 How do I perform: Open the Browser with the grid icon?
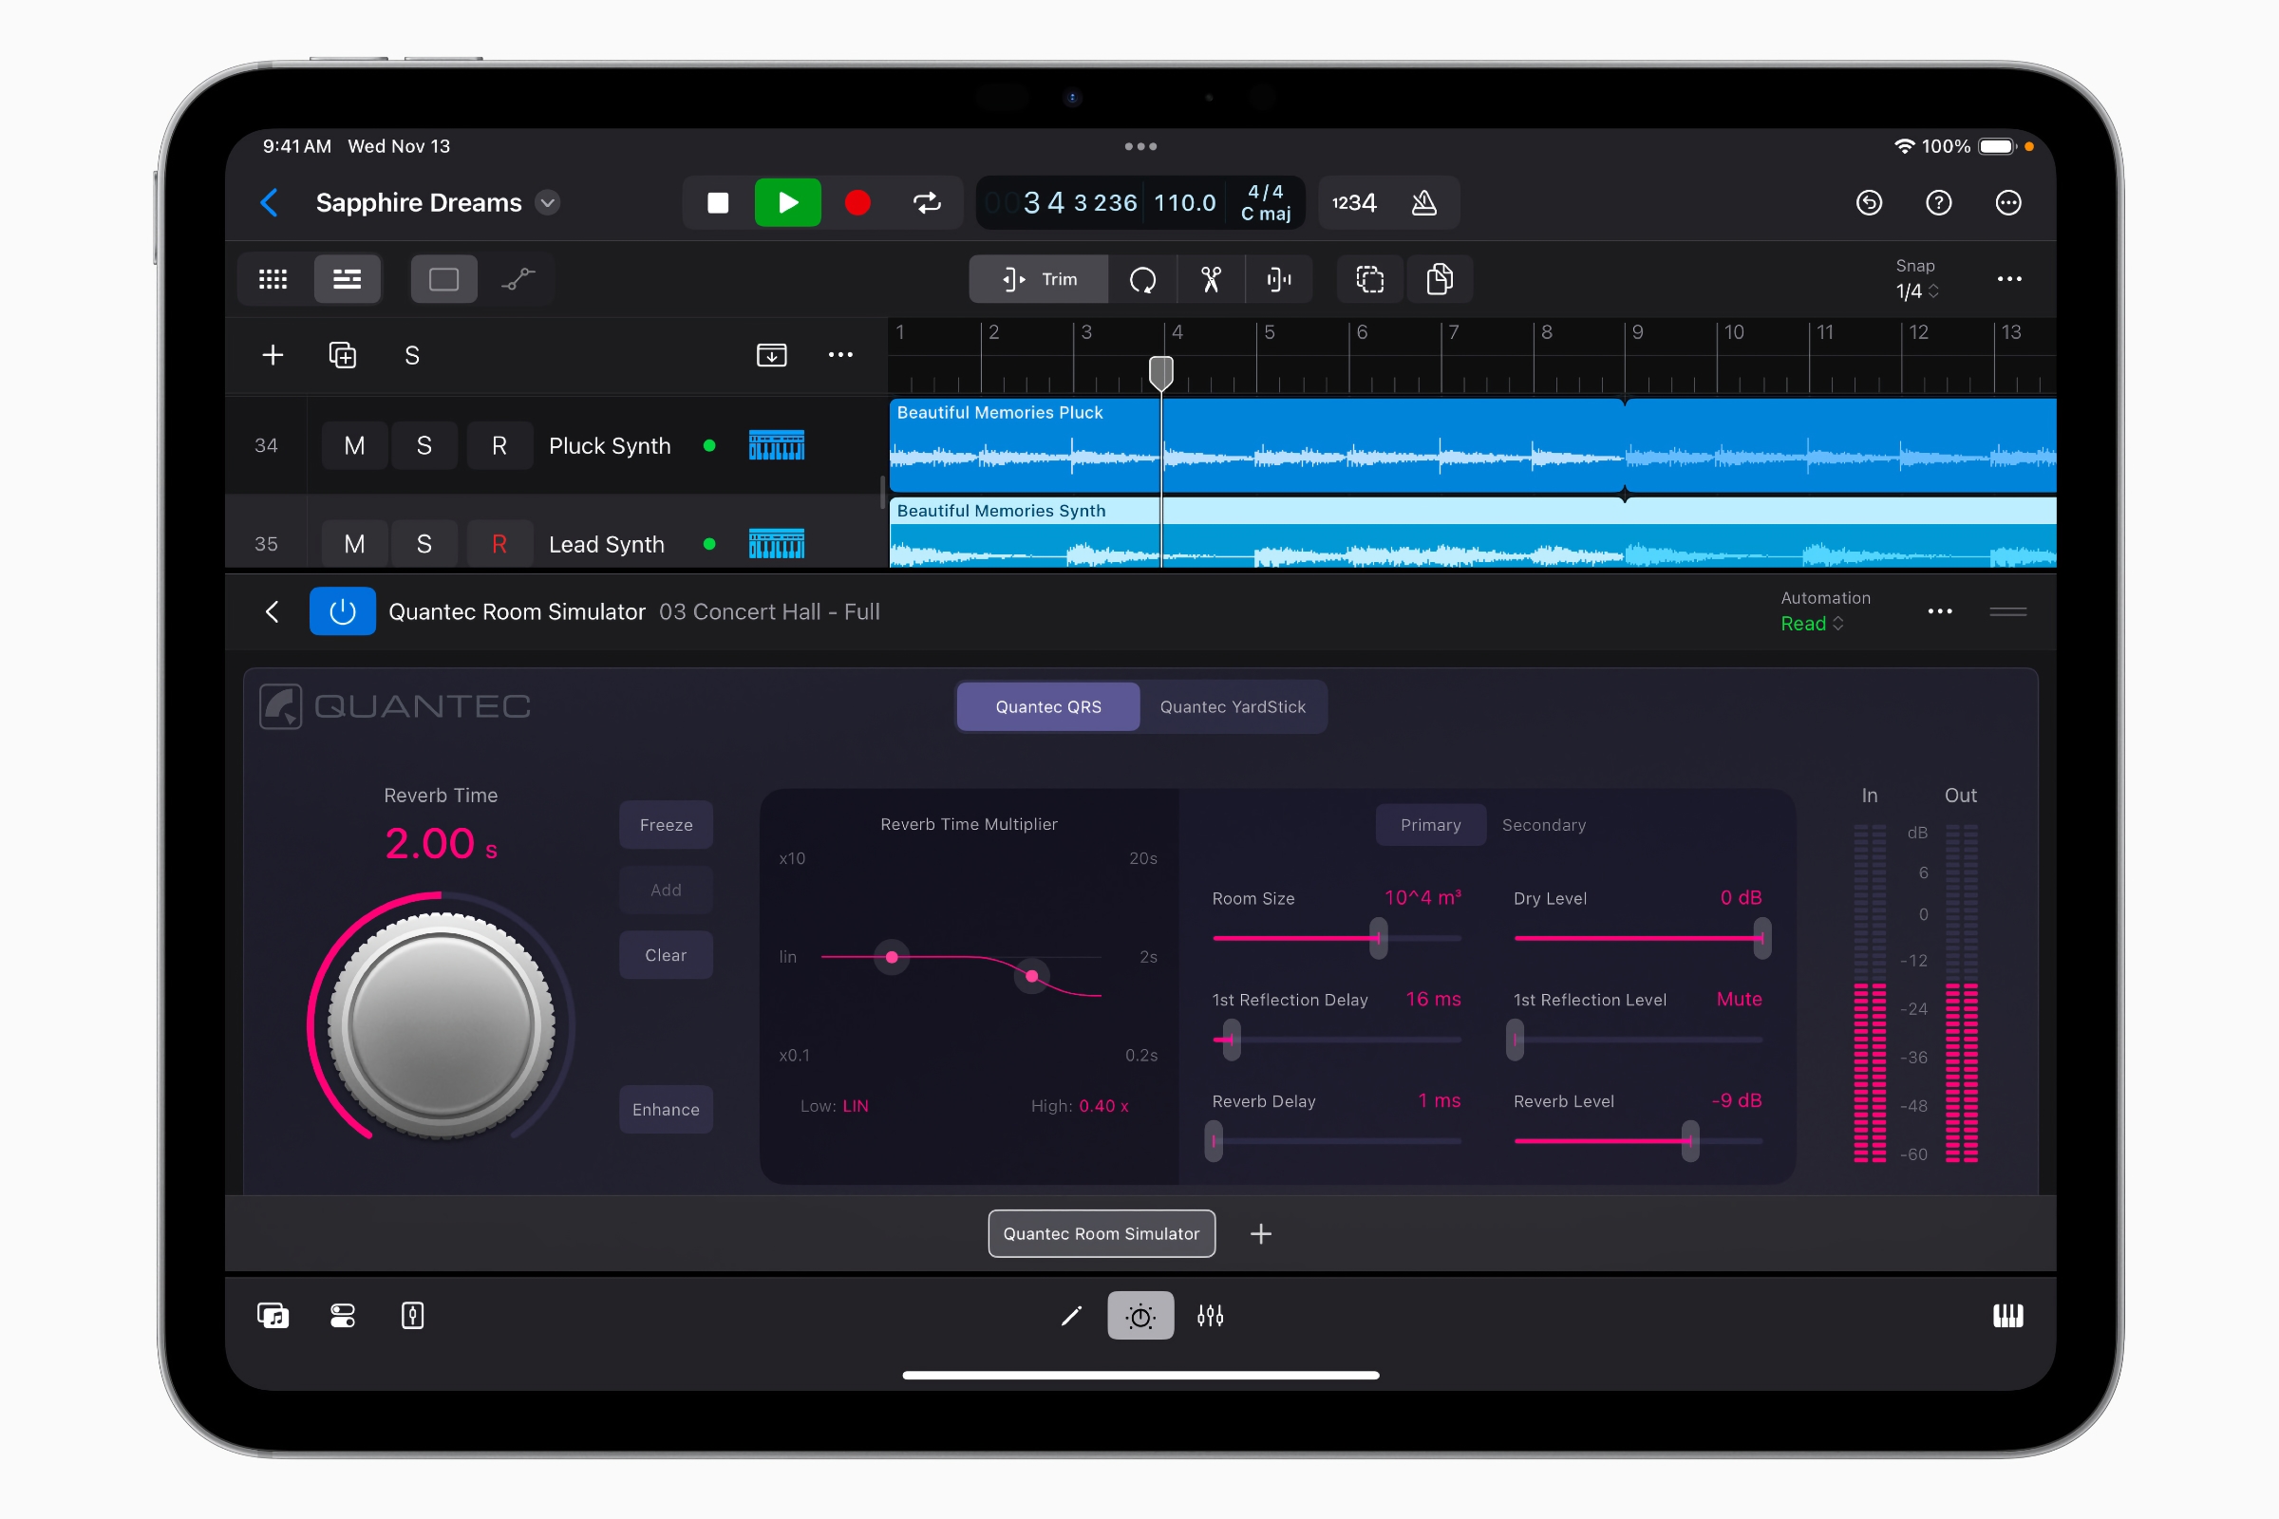(x=273, y=279)
